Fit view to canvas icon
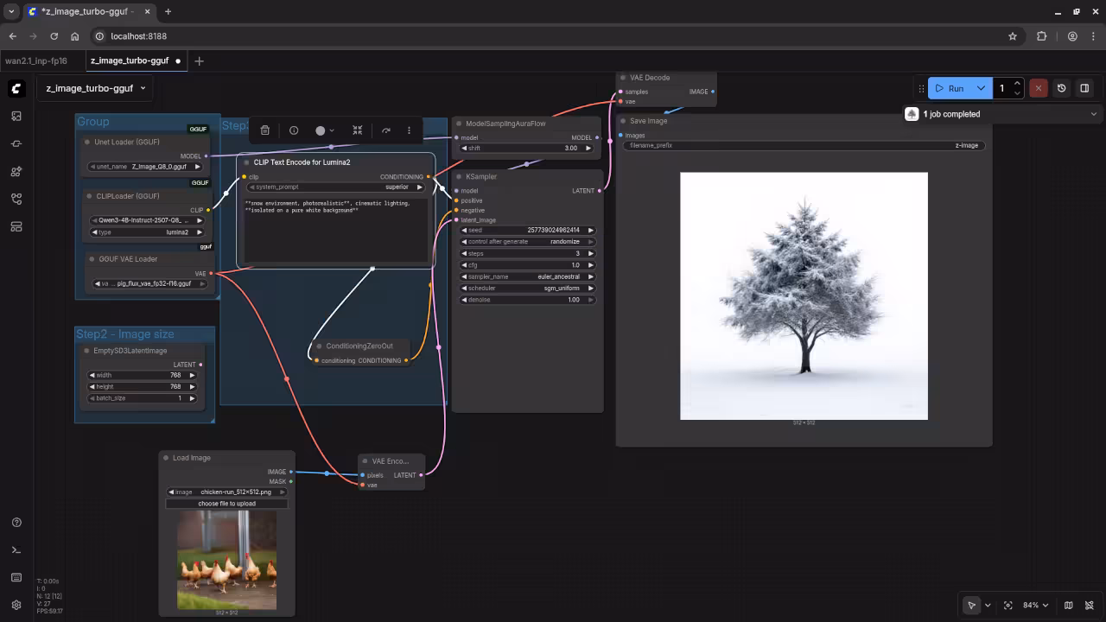Viewport: 1106px width, 622px height. click(x=1007, y=606)
